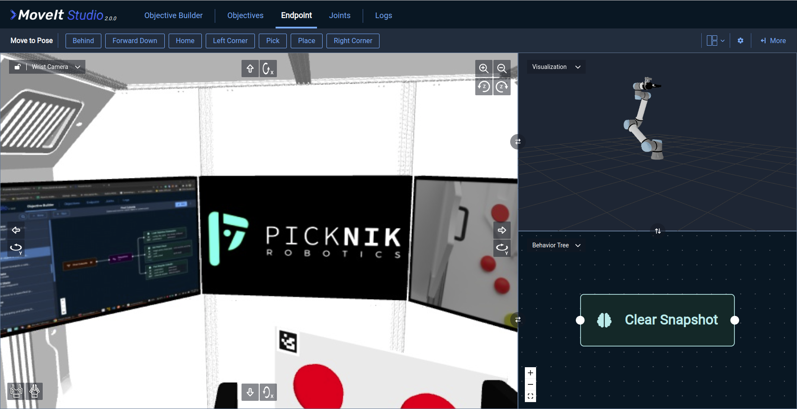Move to the Right Corner pose

tap(353, 41)
